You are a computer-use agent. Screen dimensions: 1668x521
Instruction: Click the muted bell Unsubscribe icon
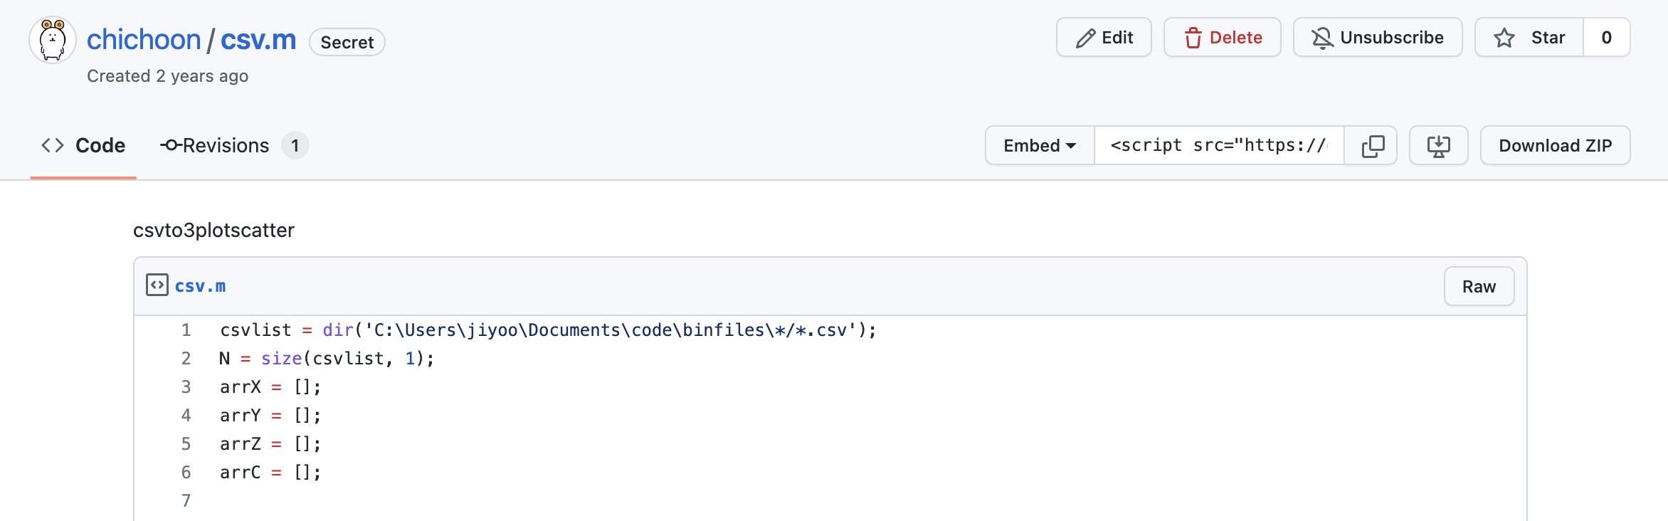click(1322, 38)
